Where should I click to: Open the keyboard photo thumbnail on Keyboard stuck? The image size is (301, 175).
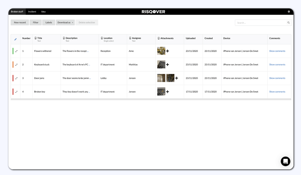(x=161, y=64)
